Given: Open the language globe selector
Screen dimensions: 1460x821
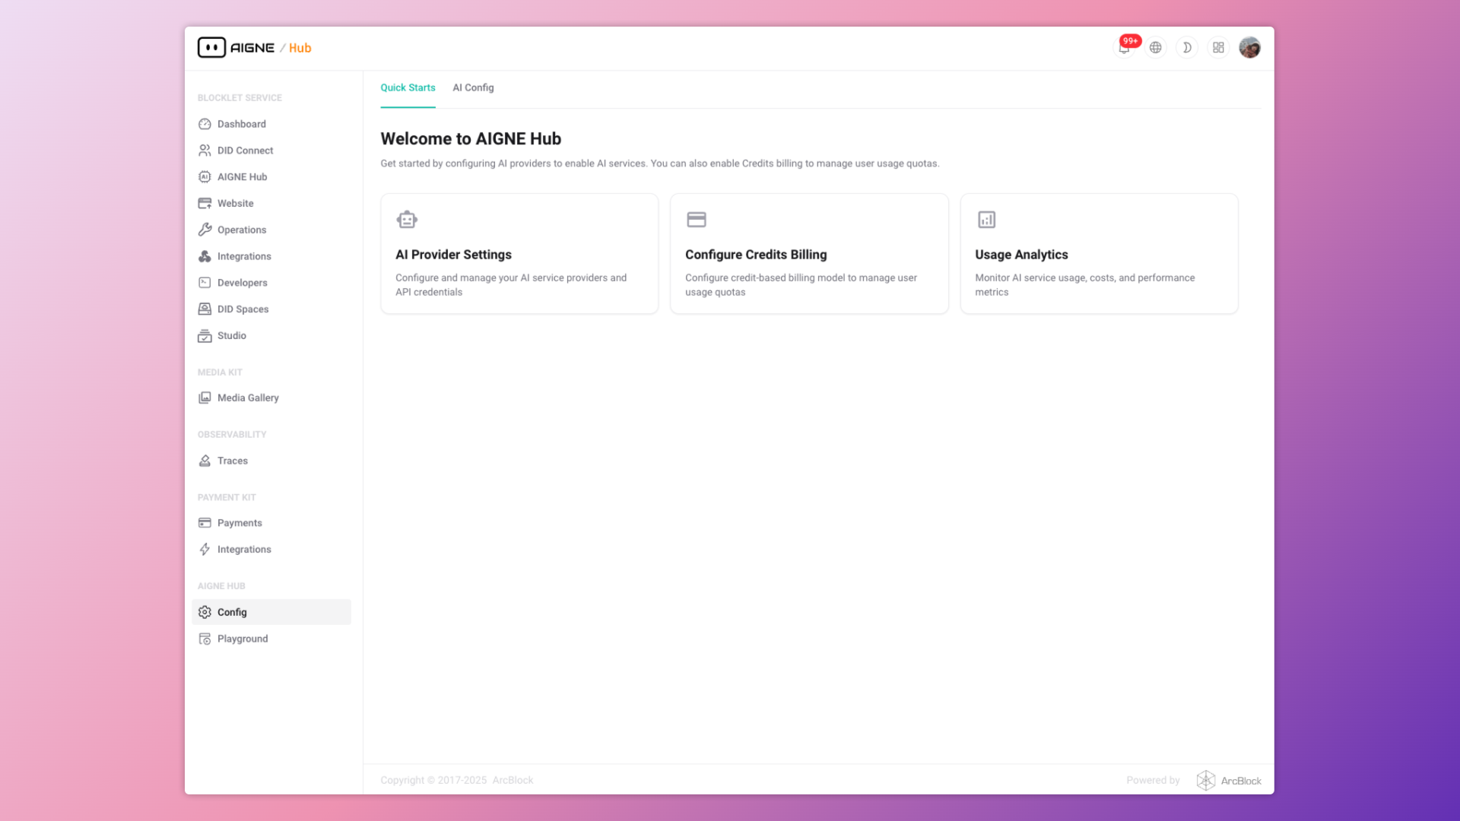Looking at the screenshot, I should [1156, 47].
